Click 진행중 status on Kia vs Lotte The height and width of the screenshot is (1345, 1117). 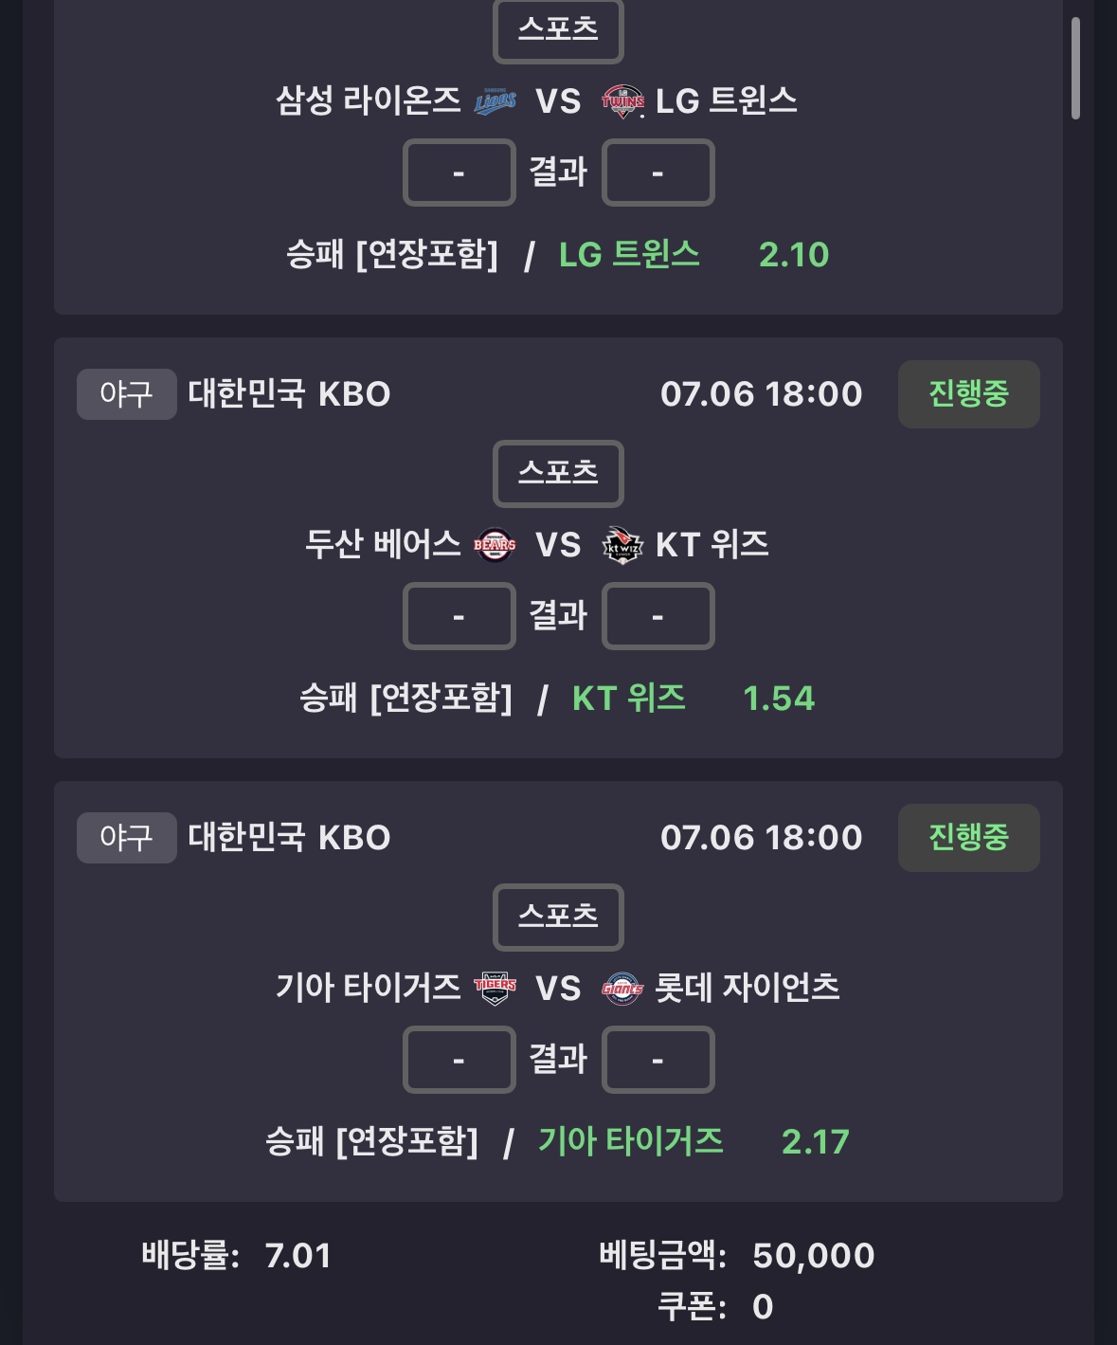[968, 837]
